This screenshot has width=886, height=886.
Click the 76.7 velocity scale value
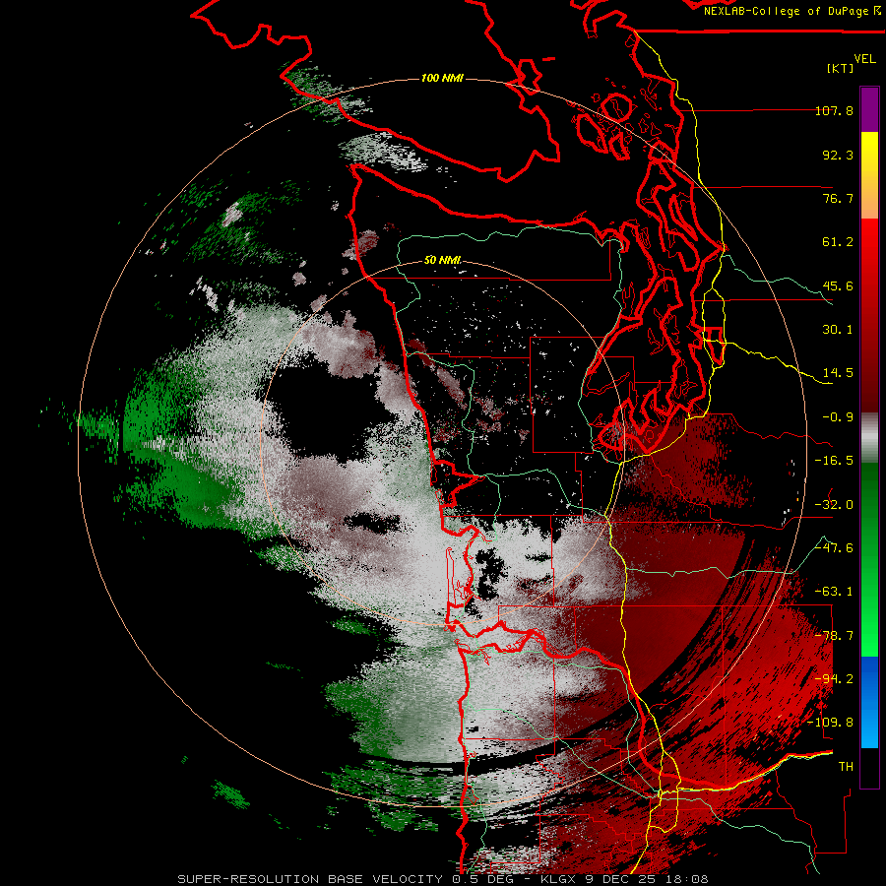(x=838, y=198)
